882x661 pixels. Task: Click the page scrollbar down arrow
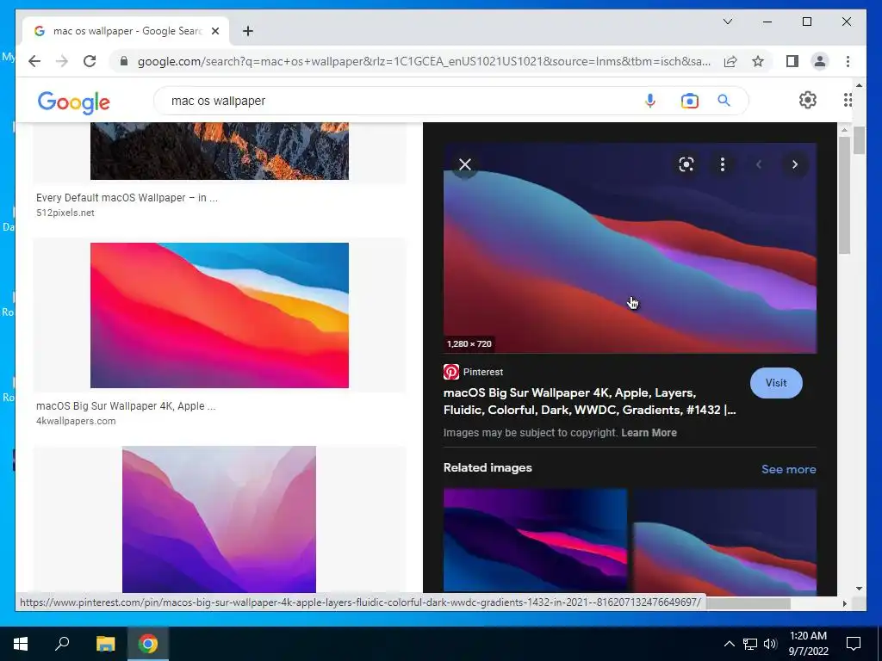[x=859, y=589]
